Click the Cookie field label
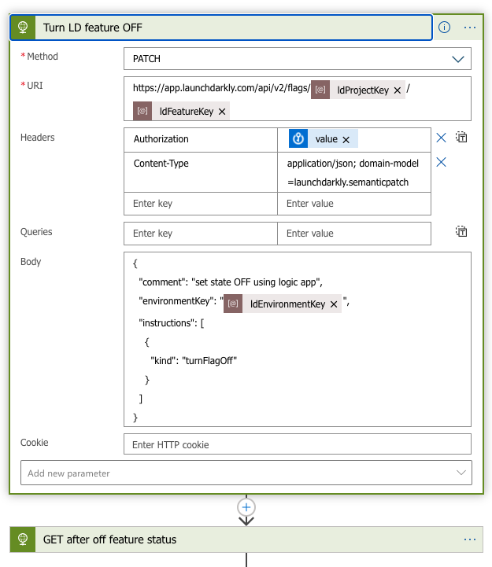The width and height of the screenshot is (492, 567). (34, 443)
